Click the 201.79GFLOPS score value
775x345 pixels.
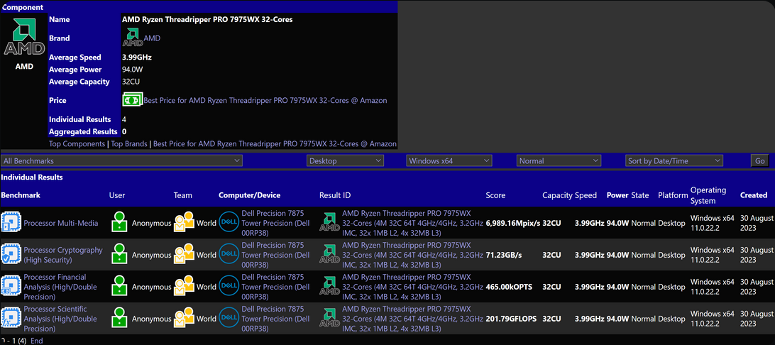tap(511, 318)
